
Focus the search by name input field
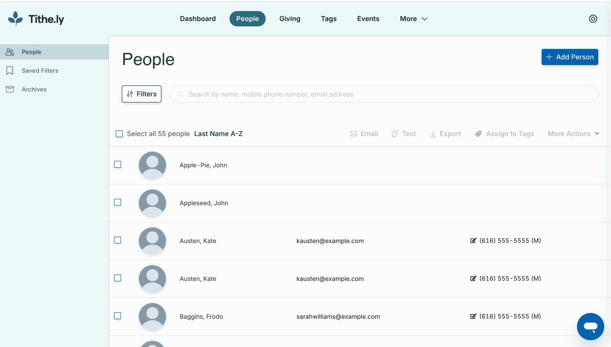coord(384,94)
